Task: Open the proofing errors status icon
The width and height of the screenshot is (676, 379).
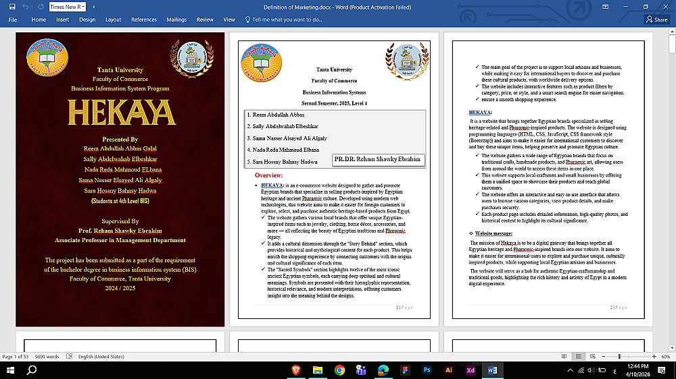Action: (x=70, y=357)
